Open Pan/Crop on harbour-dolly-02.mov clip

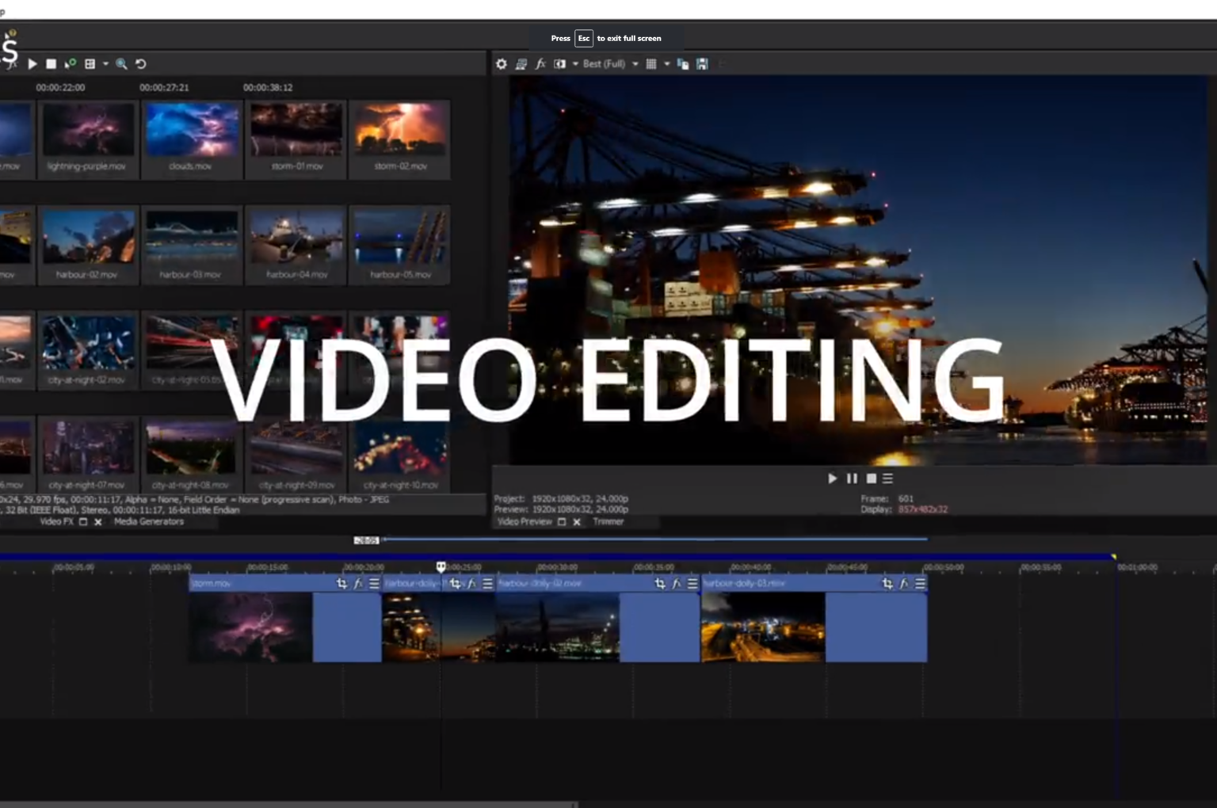pos(660,584)
